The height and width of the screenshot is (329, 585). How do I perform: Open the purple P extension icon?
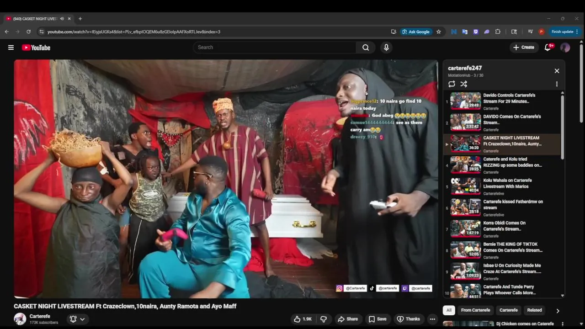(x=476, y=32)
